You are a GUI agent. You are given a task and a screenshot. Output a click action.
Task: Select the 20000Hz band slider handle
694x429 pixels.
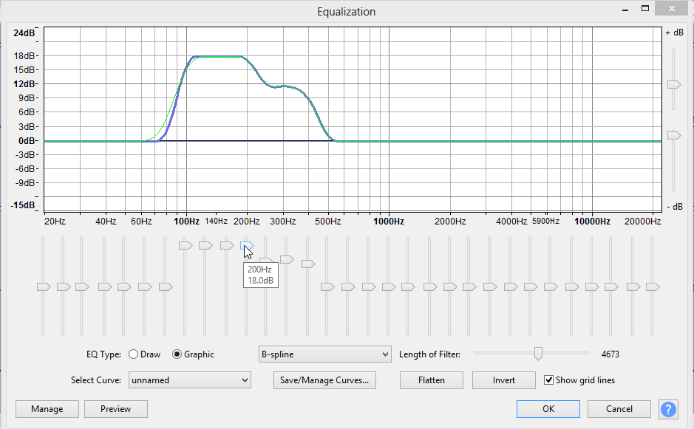653,286
